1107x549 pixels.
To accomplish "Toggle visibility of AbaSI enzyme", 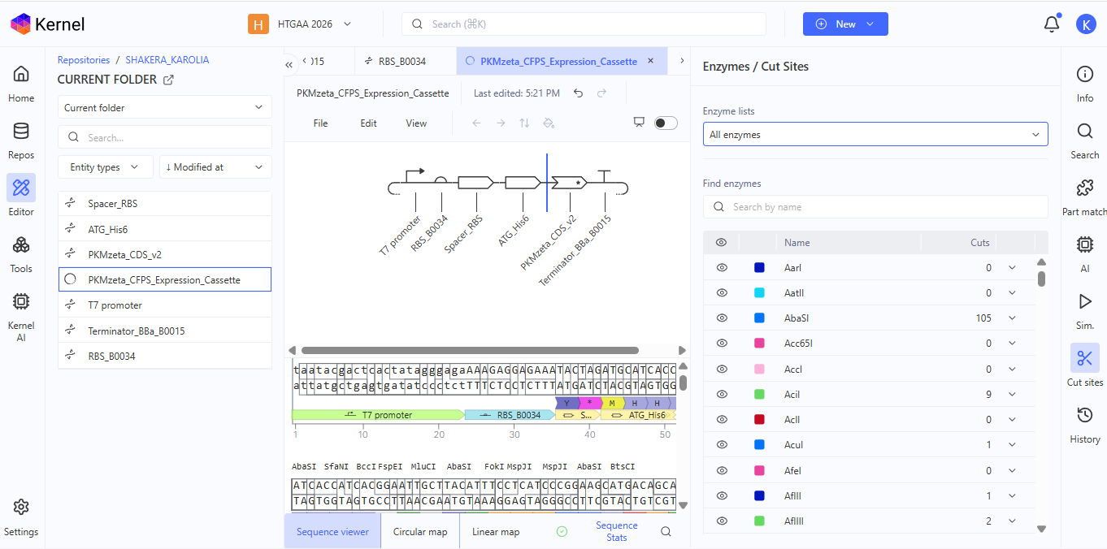I will point(722,318).
